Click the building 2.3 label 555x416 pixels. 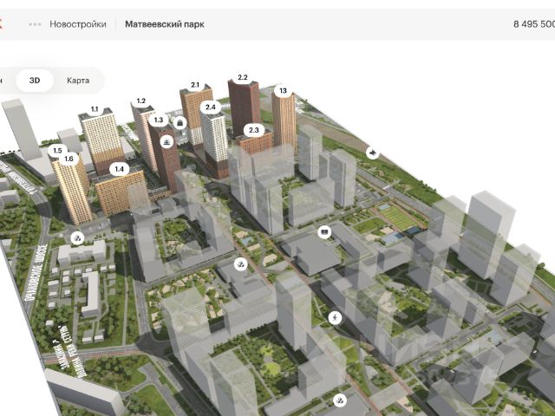tap(253, 129)
